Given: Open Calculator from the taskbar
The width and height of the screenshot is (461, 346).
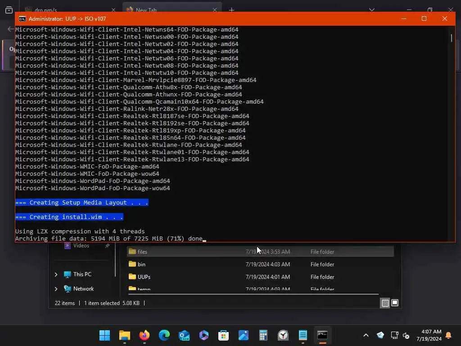Looking at the screenshot, I should 263,335.
